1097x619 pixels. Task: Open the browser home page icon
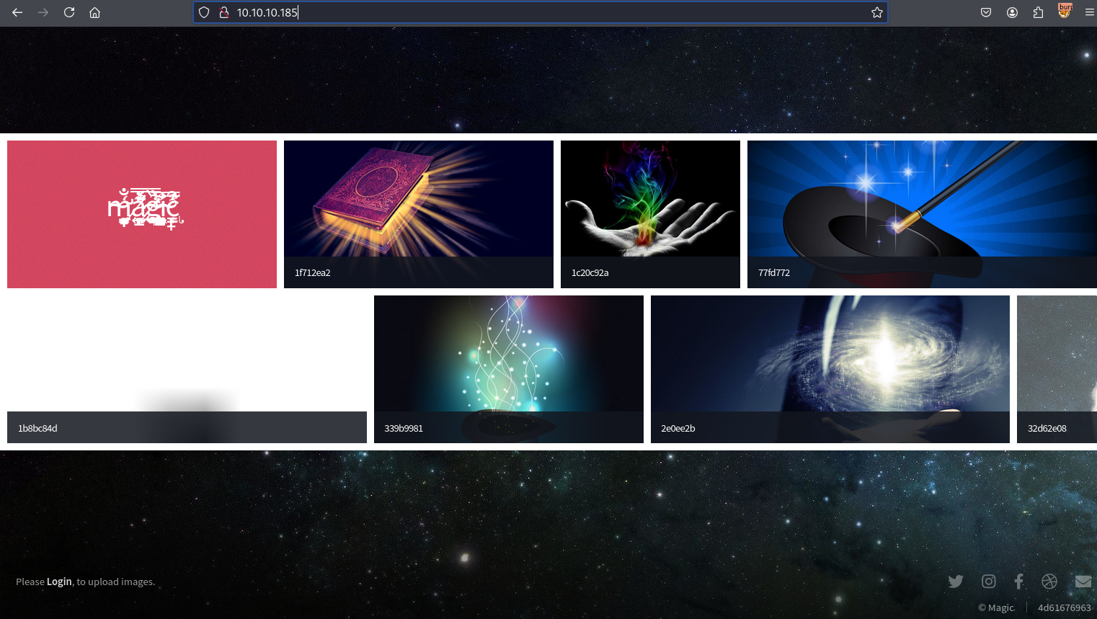pyautogui.click(x=94, y=12)
